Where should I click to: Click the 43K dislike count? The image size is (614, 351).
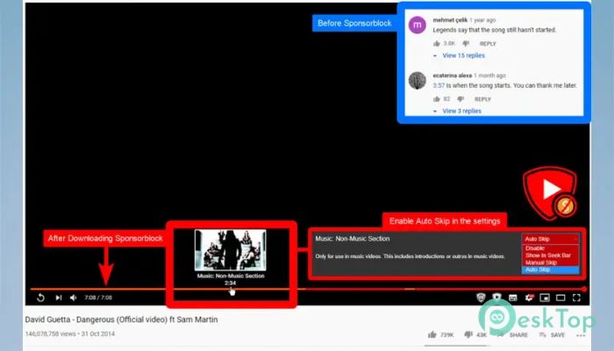tap(482, 335)
